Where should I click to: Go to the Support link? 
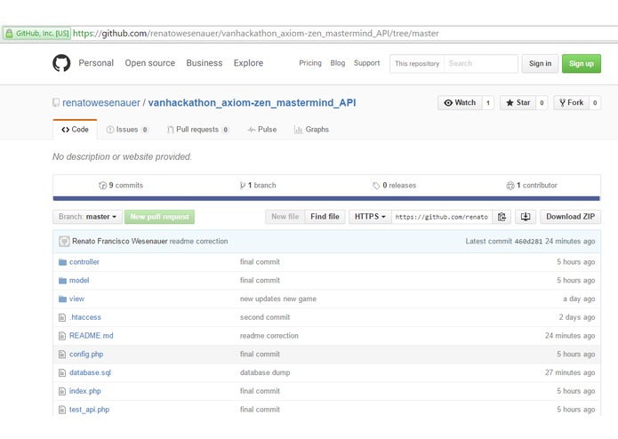[366, 63]
